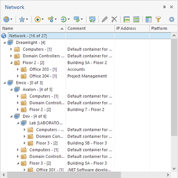Click the delete X toolbar icon
The width and height of the screenshot is (178, 178).
pos(114,20)
